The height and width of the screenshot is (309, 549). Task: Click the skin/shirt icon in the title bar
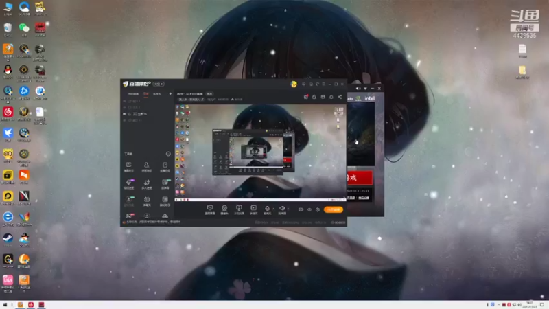317,84
